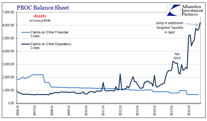Click the Feb 2015 annotation
This screenshot has width=207, height=121.
[177, 56]
